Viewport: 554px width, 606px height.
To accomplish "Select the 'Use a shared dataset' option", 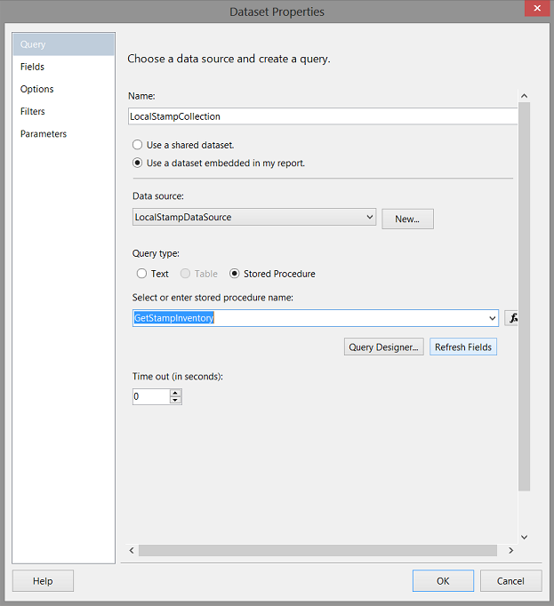I will (x=137, y=145).
